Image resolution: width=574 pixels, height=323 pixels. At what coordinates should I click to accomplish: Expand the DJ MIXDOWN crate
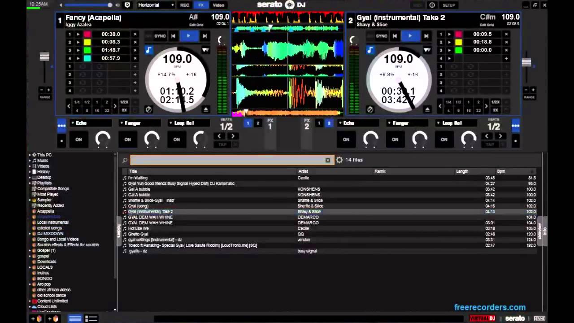[30, 234]
